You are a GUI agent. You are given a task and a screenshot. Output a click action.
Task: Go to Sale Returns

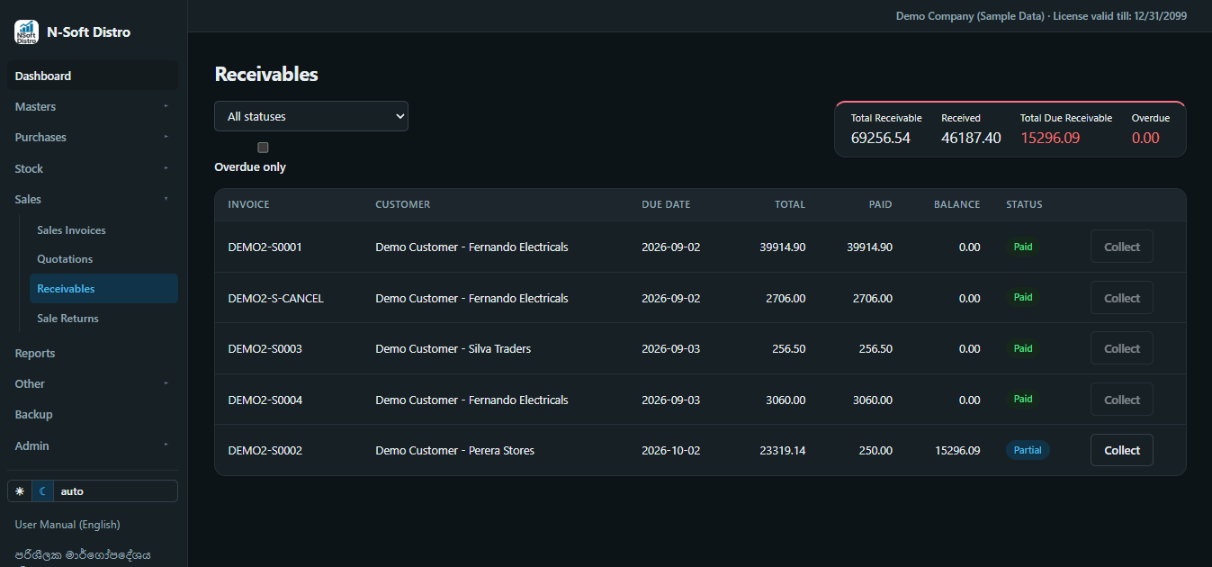103,319
